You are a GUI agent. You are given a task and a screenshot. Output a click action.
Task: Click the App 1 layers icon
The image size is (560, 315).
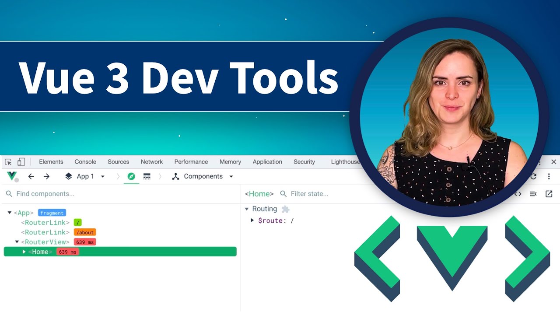pyautogui.click(x=69, y=176)
